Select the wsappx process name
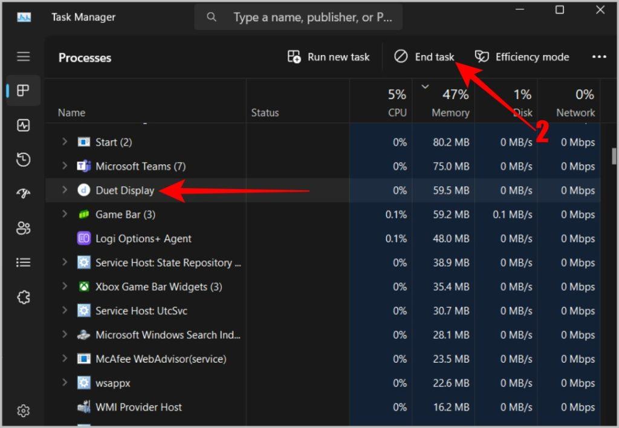619x428 pixels. pyautogui.click(x=113, y=383)
